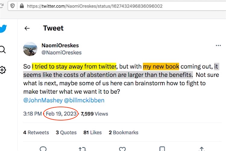Click the Share upload arrow icon
Viewport: 226px width, 151px height.
(x=202, y=149)
